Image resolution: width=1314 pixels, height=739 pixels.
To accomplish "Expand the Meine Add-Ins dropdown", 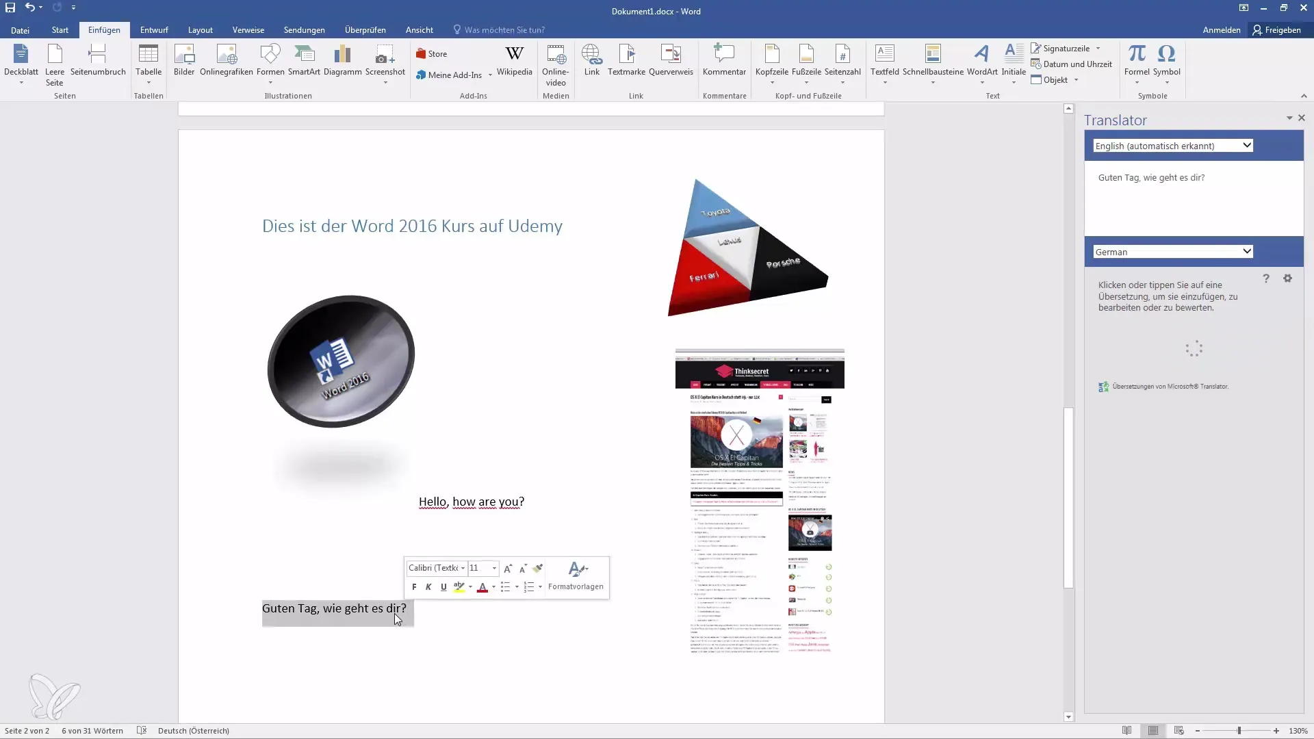I will (x=490, y=75).
